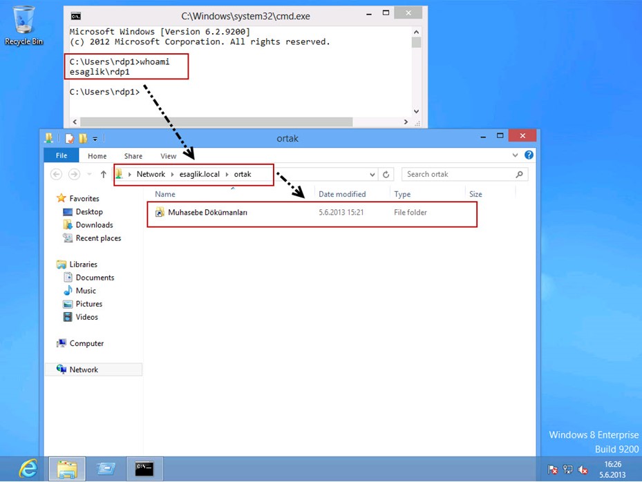Click the cmd horizontal scrollbar right arrow
The image size is (642, 482).
tap(406, 122)
